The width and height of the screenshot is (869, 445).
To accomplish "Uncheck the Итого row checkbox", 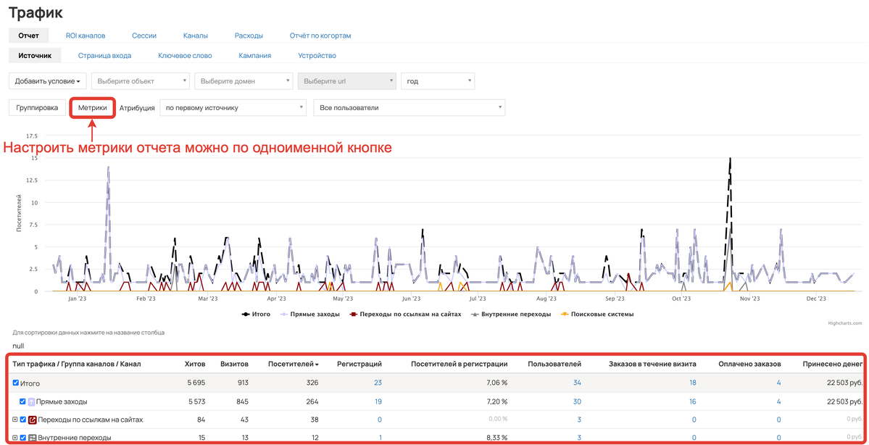I will [15, 383].
